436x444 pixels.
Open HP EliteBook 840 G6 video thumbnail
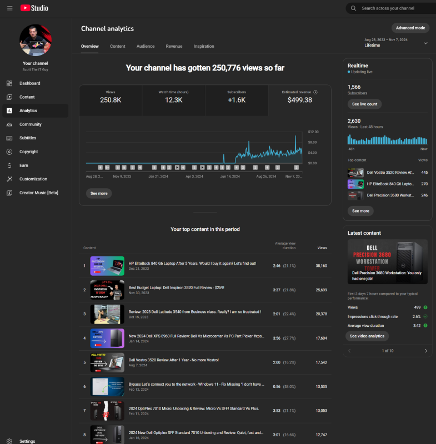click(107, 266)
